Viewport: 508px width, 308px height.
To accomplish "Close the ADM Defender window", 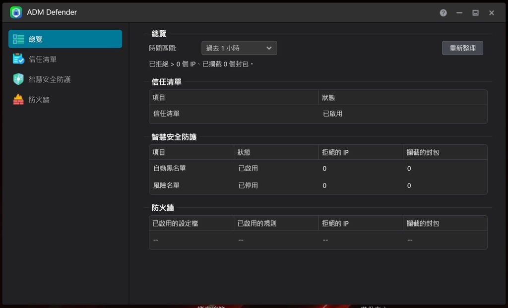I will (x=492, y=12).
